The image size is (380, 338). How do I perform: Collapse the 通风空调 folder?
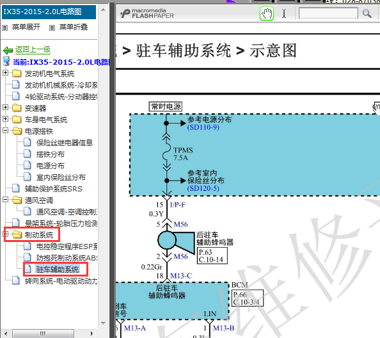pyautogui.click(x=5, y=200)
